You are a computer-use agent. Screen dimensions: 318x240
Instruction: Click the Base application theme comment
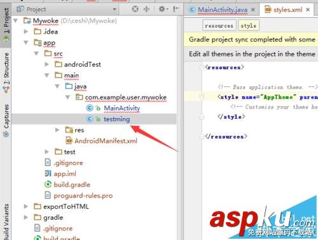tap(268, 87)
